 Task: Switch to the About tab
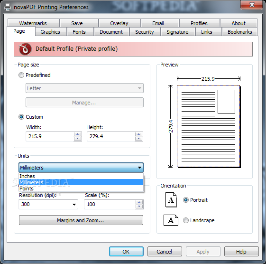[x=238, y=23]
